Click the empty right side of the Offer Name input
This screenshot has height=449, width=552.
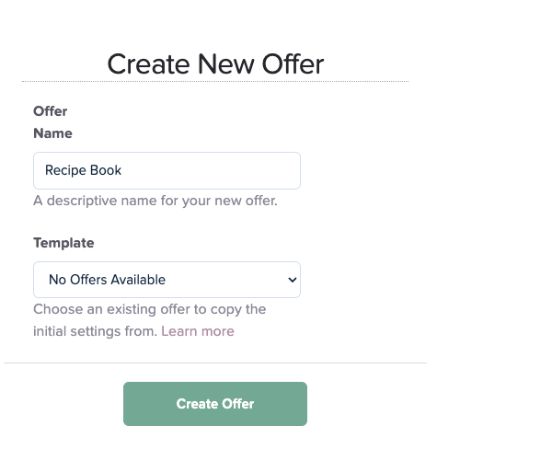[239, 171]
